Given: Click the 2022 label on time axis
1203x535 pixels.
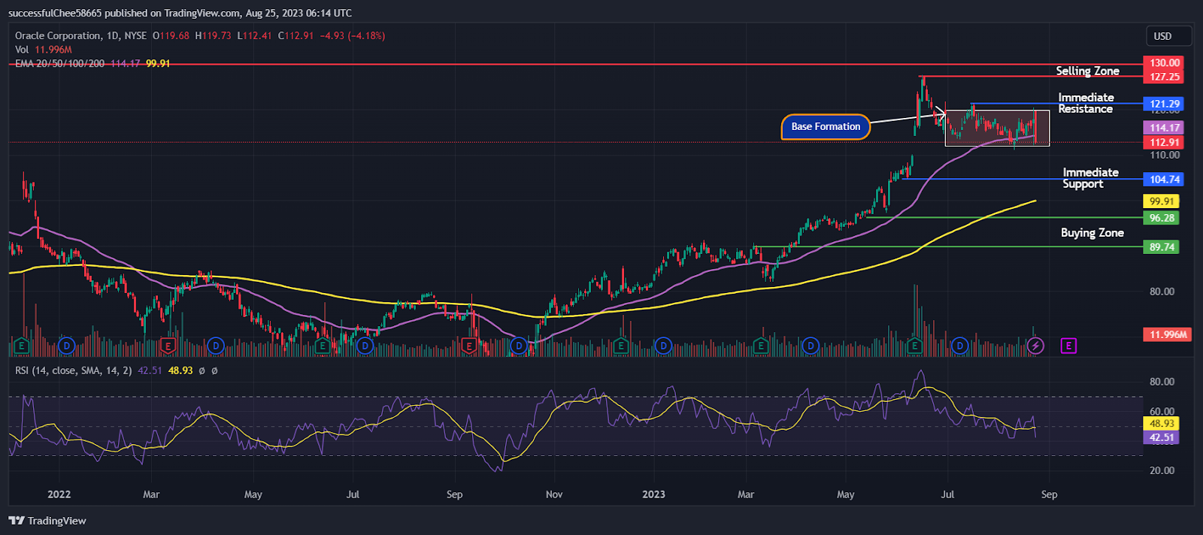Looking at the screenshot, I should [x=59, y=494].
